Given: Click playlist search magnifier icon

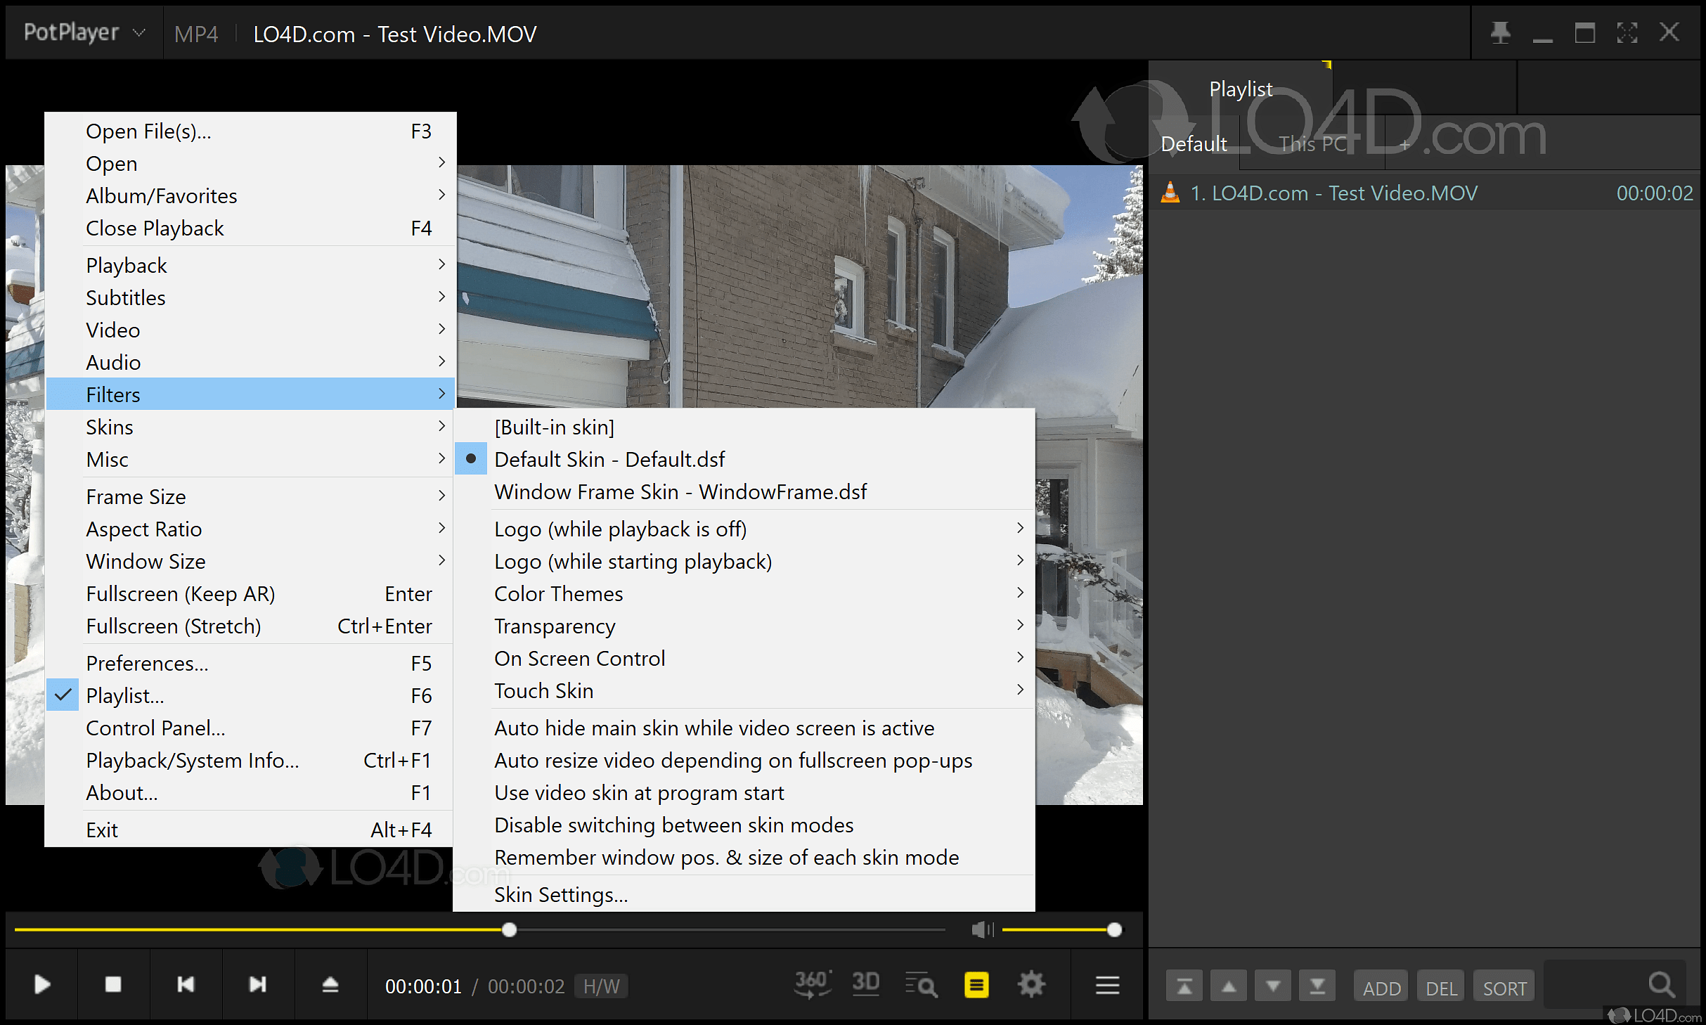Looking at the screenshot, I should (1661, 986).
